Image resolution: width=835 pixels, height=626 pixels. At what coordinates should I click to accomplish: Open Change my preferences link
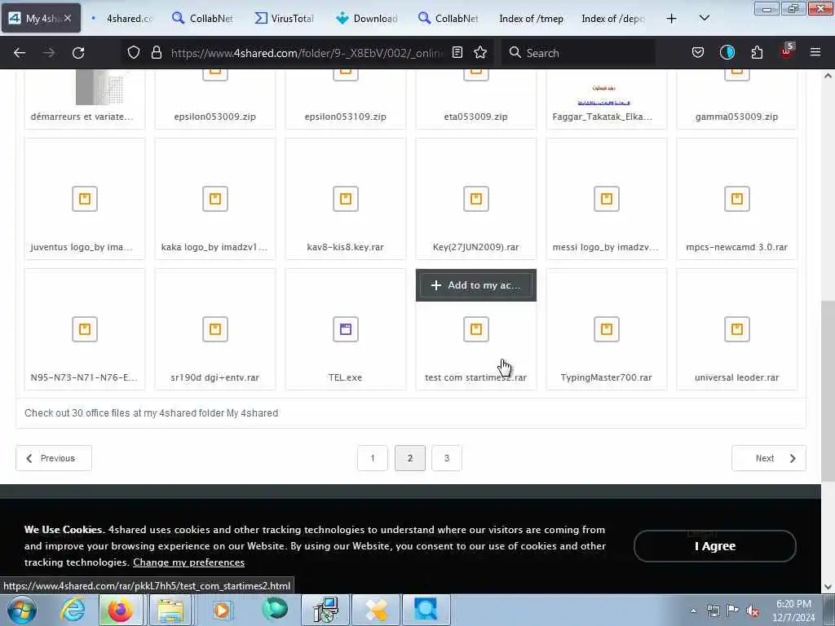click(x=188, y=562)
